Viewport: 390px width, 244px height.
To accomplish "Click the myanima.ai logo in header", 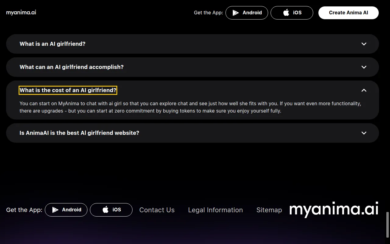I will [21, 13].
